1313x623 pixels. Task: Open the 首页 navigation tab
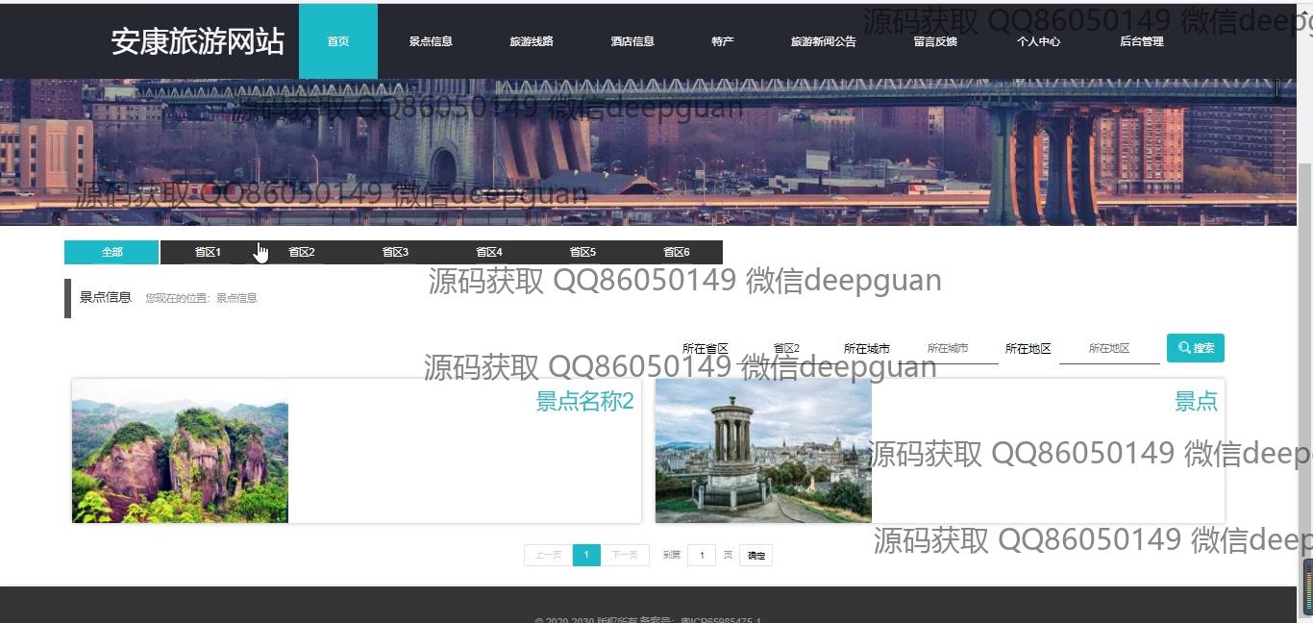pyautogui.click(x=337, y=41)
